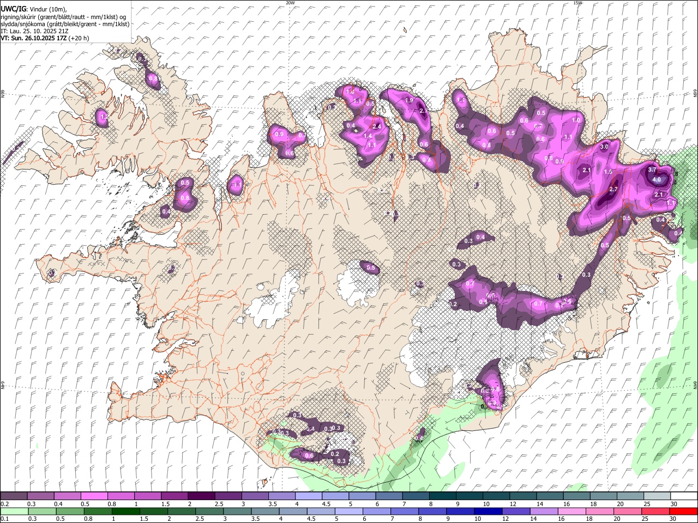The image size is (698, 523).
Task: Select the rain scale swatch between 2 and 2.5
Action: click(x=182, y=511)
